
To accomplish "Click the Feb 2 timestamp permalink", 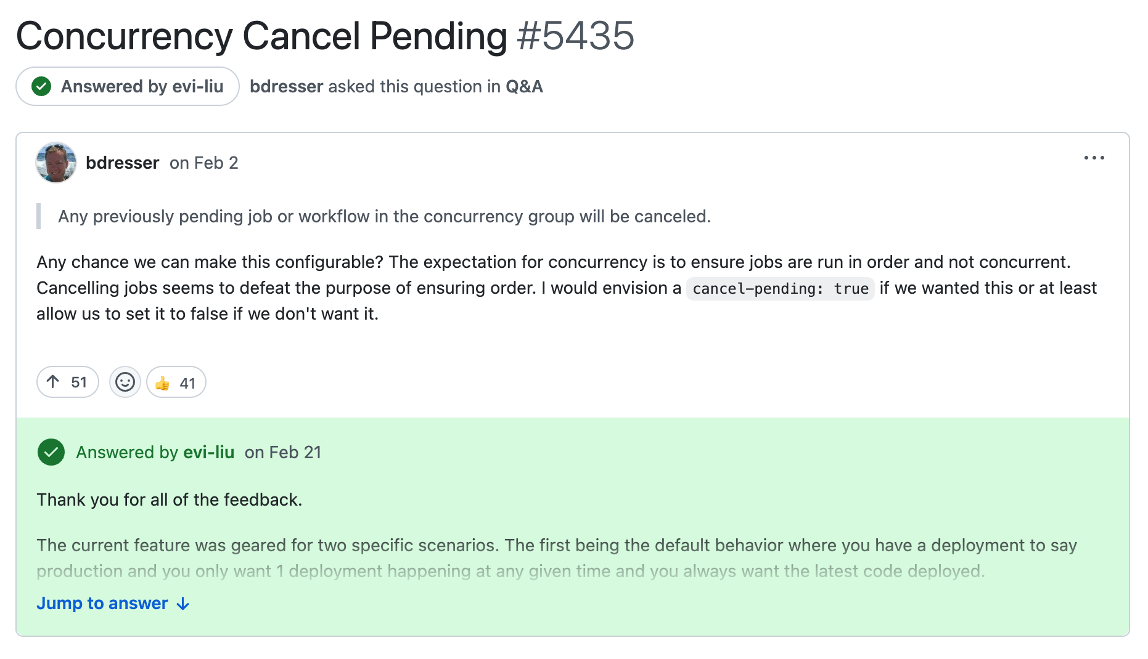I will pyautogui.click(x=203, y=163).
